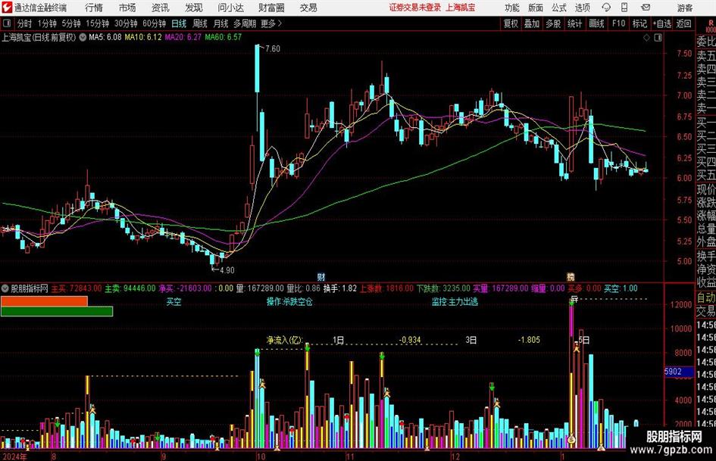Image resolution: width=716 pixels, height=461 pixels.
Task: Click the 监控:主力出逃 label
Action: pos(455,302)
